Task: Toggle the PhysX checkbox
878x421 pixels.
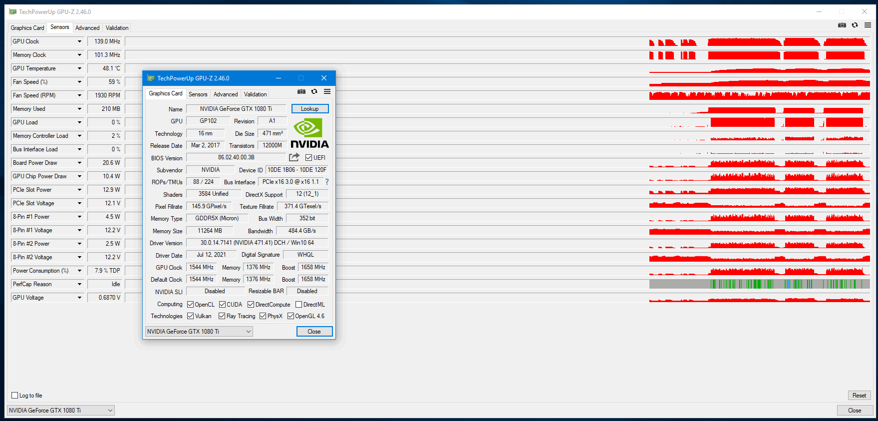Action: coord(263,316)
